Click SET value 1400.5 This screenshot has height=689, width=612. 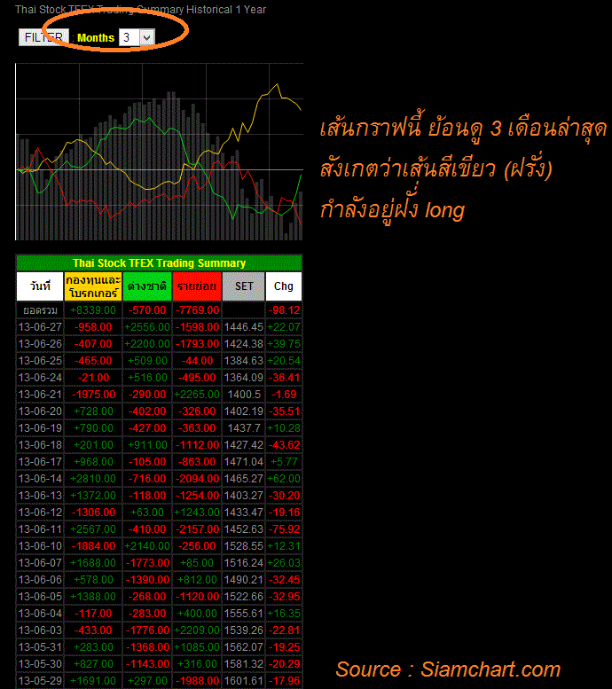pos(244,394)
